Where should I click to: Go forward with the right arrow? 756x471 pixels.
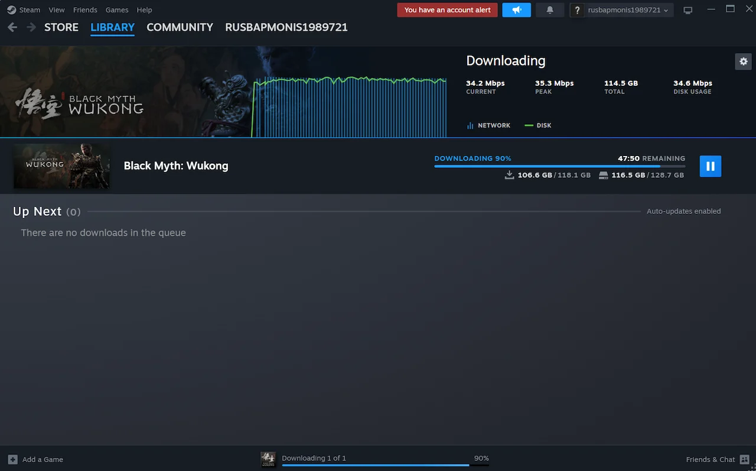pyautogui.click(x=31, y=27)
